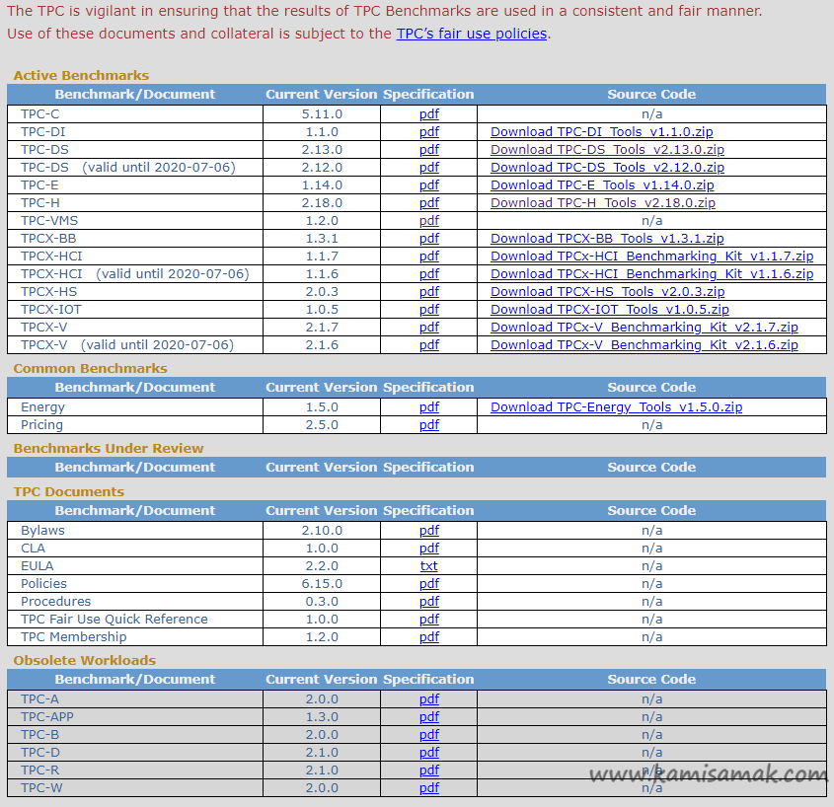Click the Common Benchmarks section heading
The width and height of the screenshot is (834, 807).
(90, 368)
